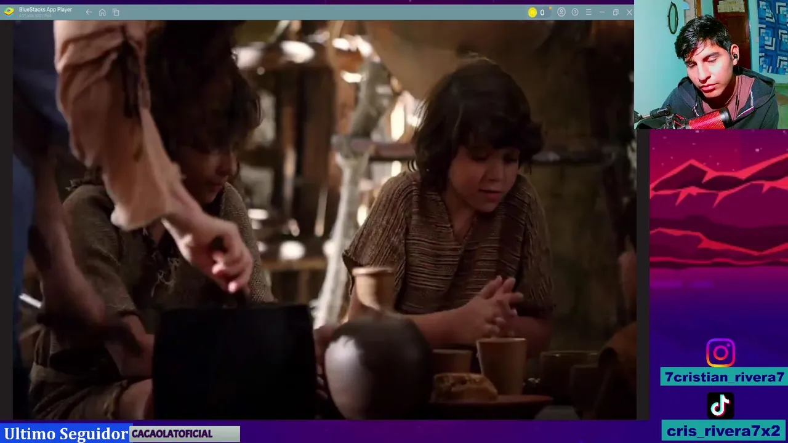Click the webcam feed thumbnail
The width and height of the screenshot is (788, 443).
coord(711,65)
